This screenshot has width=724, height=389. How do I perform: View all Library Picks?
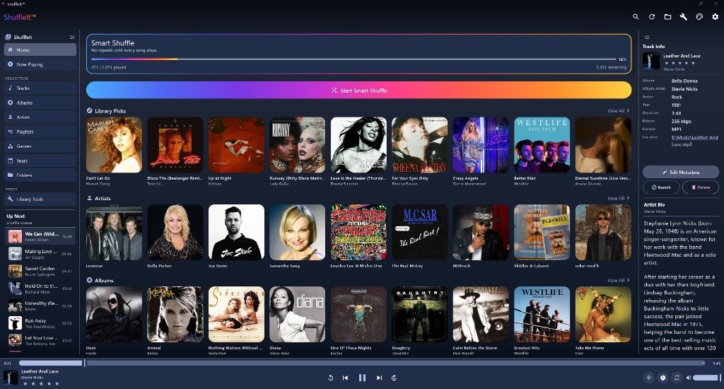pos(618,111)
